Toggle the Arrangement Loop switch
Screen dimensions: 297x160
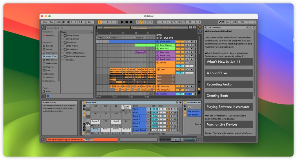coord(179,22)
